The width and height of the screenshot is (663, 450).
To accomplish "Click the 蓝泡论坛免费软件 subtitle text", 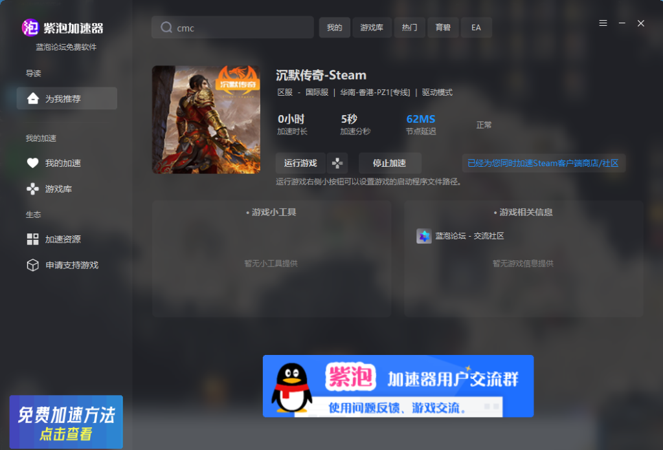I will pos(67,47).
